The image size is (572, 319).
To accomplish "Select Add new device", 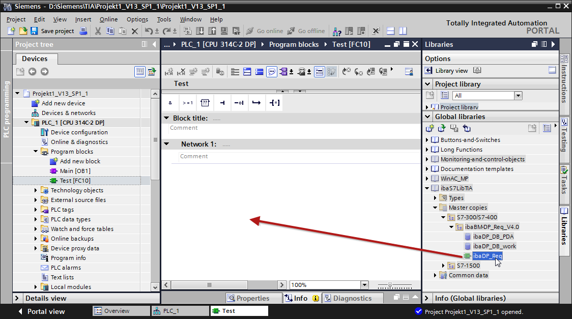I will pos(63,103).
